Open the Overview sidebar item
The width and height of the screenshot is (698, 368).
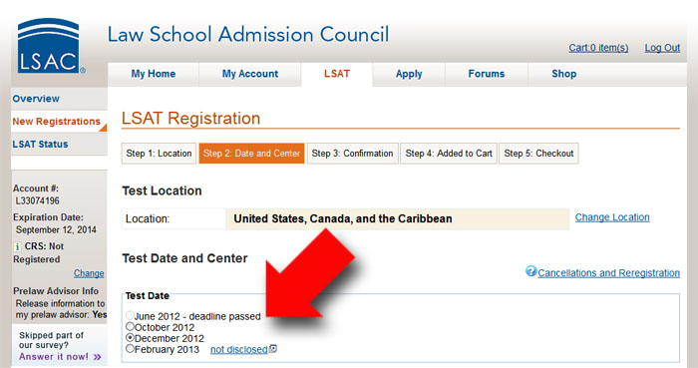(36, 99)
